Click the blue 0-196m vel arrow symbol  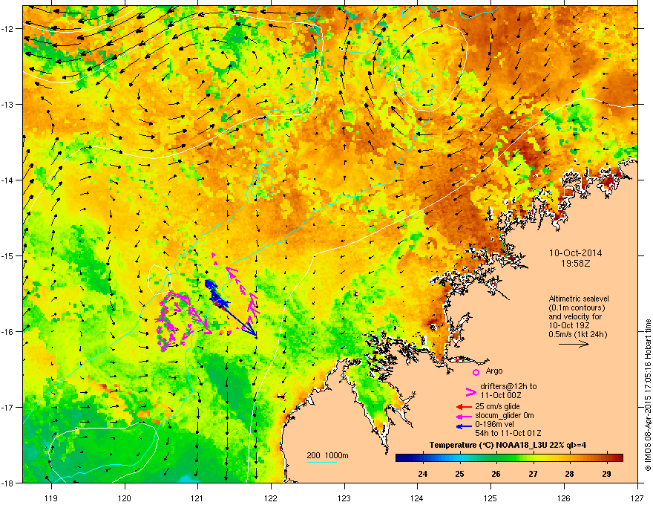(x=464, y=426)
